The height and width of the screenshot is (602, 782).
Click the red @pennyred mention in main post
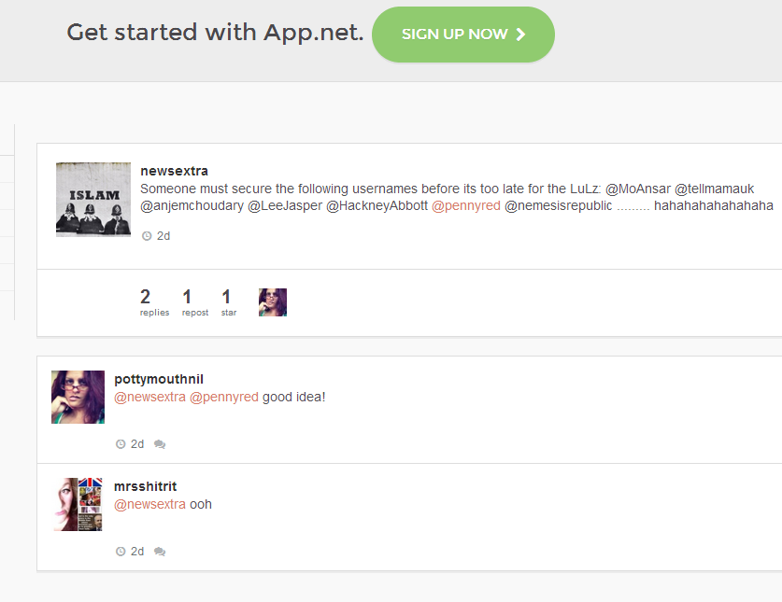click(x=465, y=205)
